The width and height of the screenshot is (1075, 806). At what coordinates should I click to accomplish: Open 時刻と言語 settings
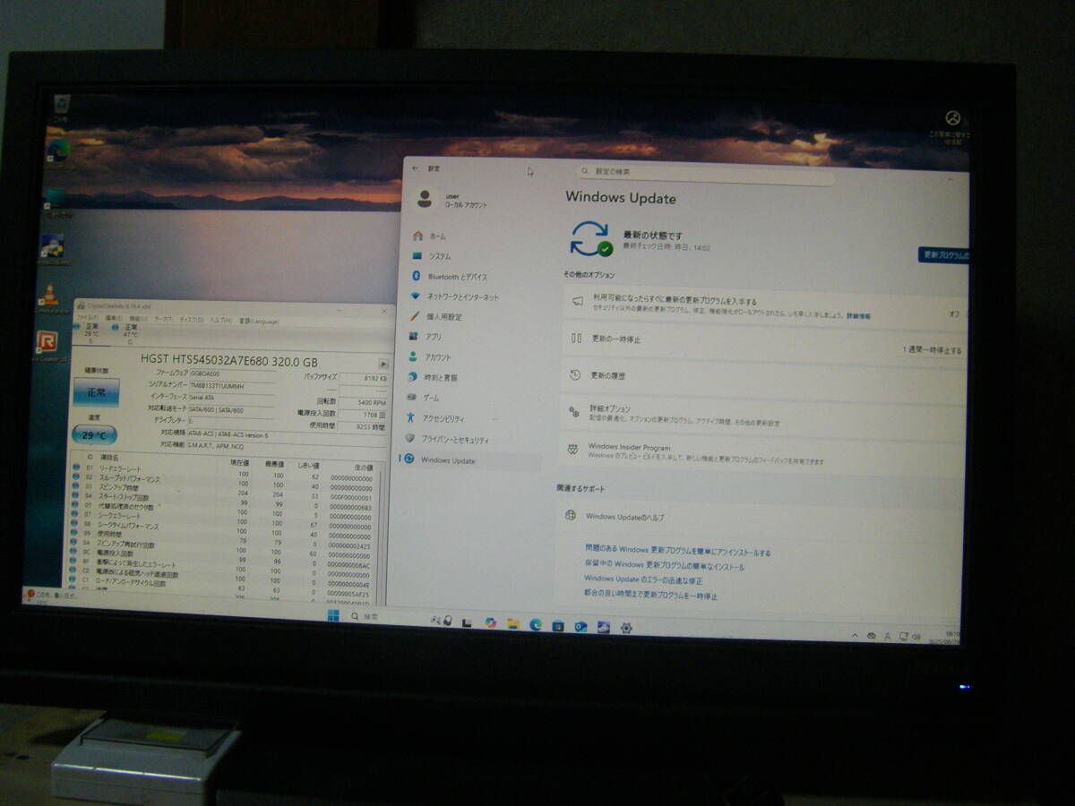click(x=434, y=378)
